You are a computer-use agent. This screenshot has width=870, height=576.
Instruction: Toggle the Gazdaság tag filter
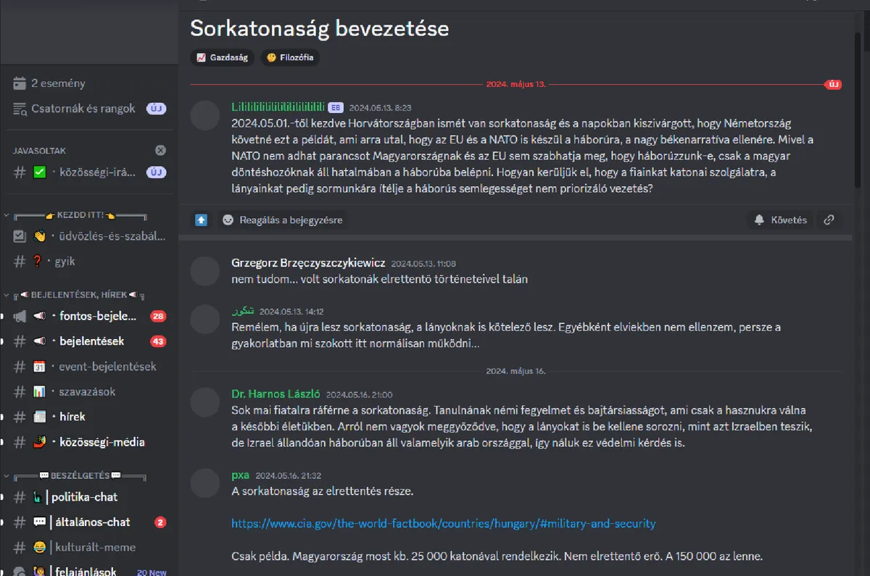coord(222,57)
